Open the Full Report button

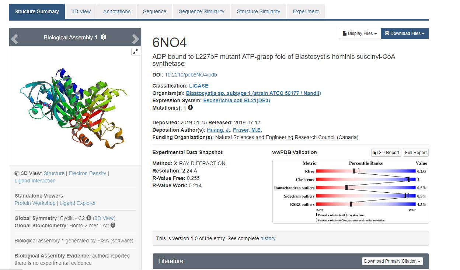pos(416,153)
